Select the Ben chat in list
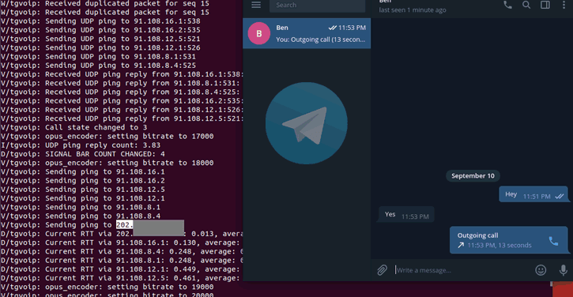Image resolution: width=573 pixels, height=297 pixels. coord(307,33)
